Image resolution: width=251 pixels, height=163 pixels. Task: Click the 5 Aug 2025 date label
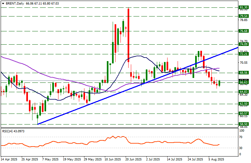click(216, 159)
